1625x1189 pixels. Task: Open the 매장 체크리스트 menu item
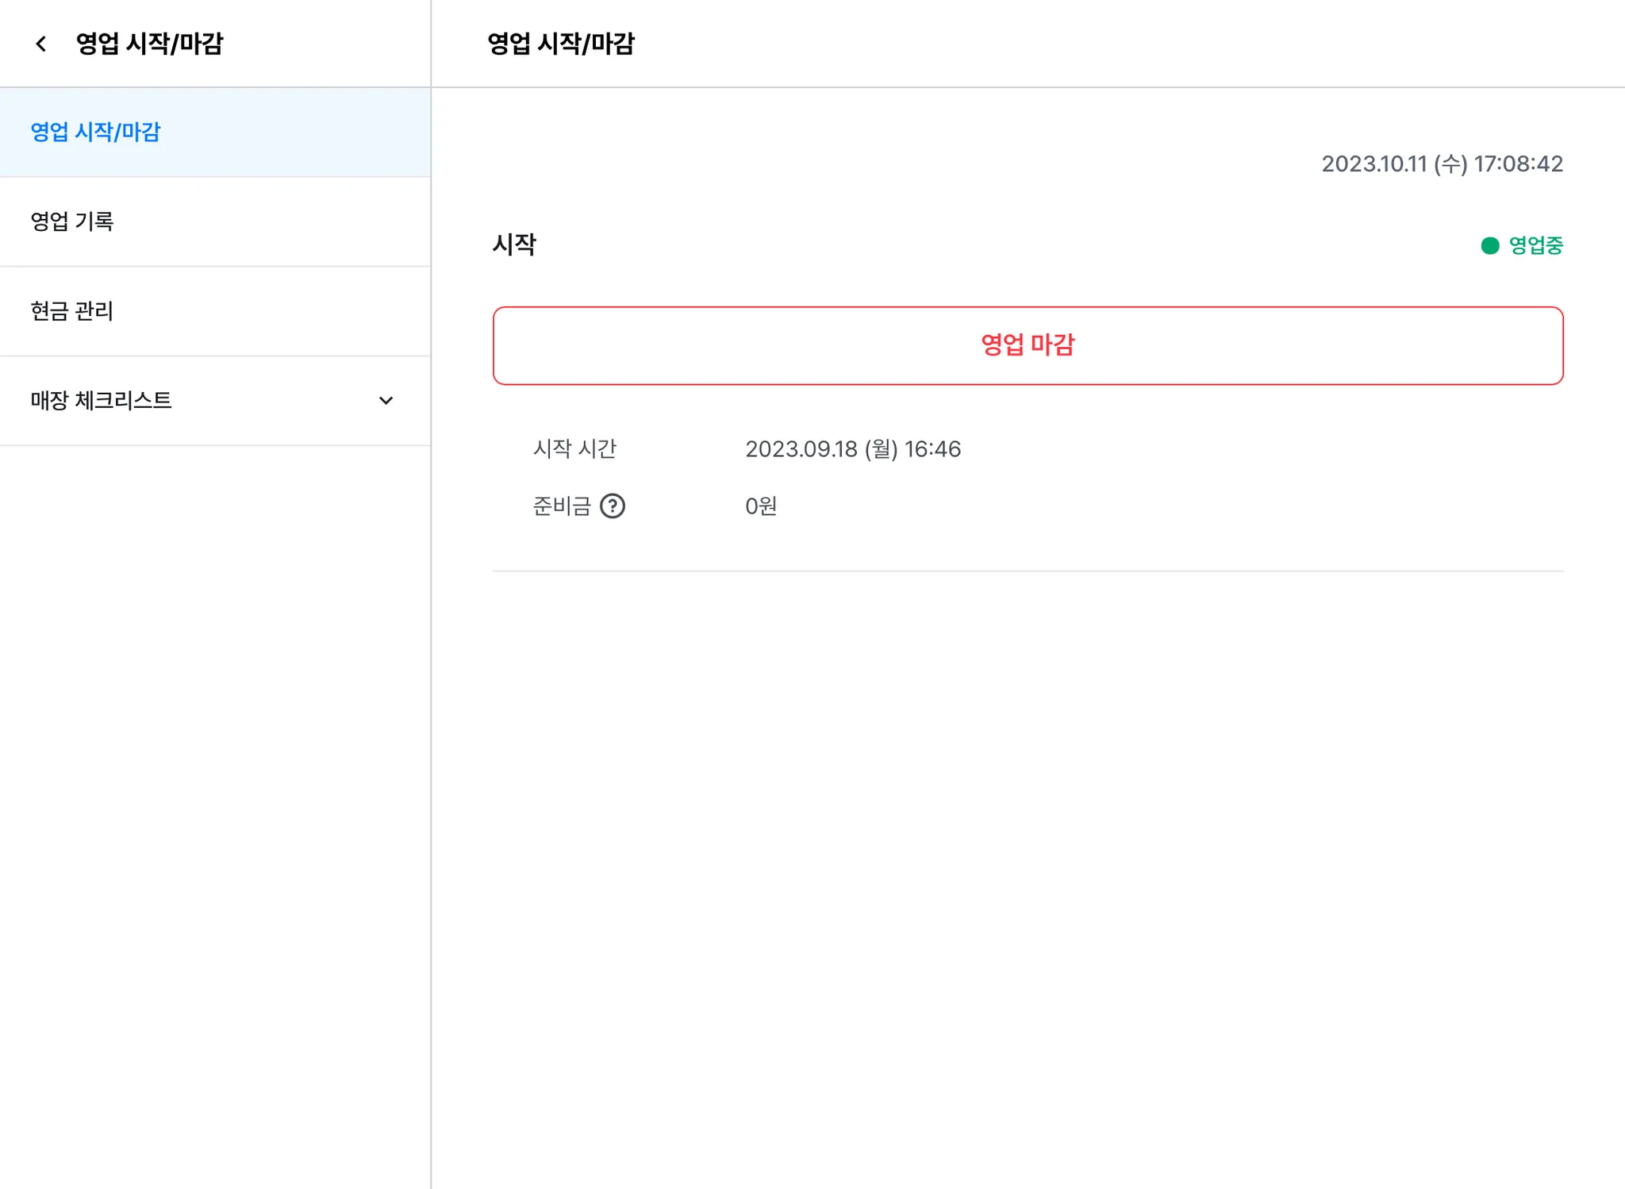point(102,401)
